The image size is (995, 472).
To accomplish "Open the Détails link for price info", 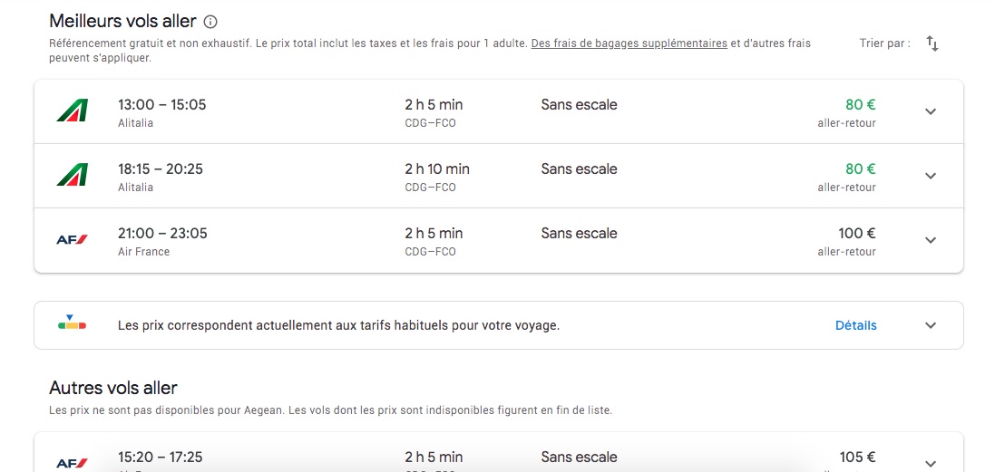I will click(x=855, y=325).
